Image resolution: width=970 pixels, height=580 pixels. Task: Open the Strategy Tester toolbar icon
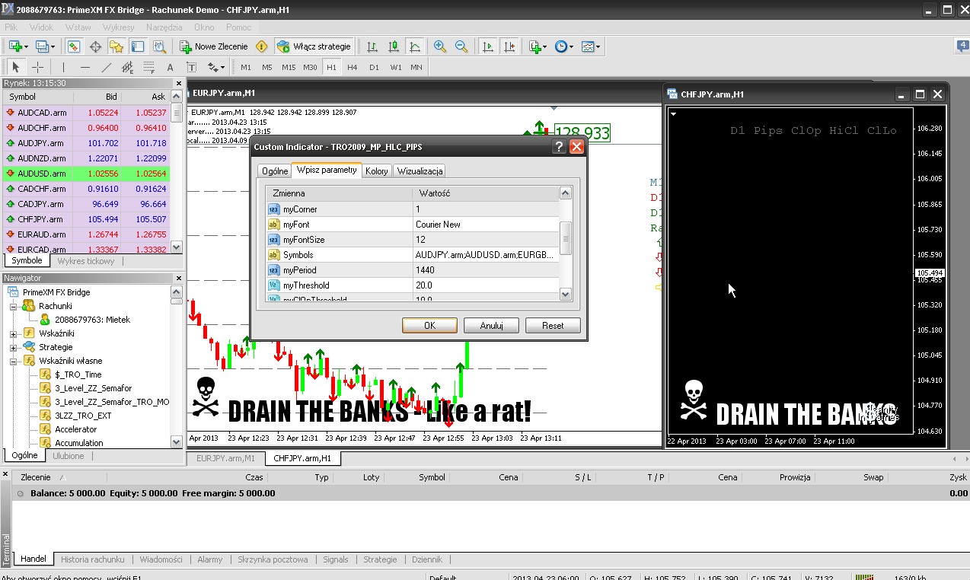point(159,46)
